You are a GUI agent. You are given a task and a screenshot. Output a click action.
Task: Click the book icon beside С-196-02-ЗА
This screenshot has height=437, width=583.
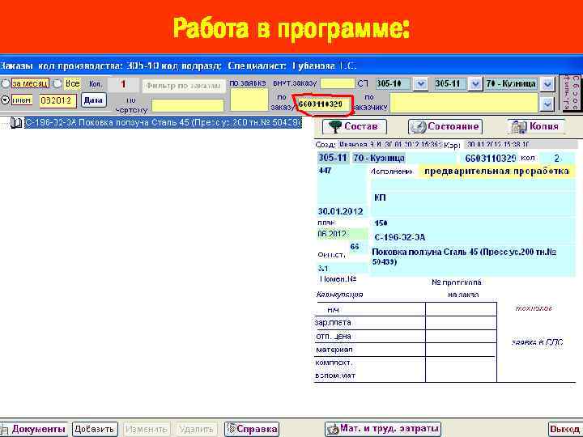(x=16, y=123)
